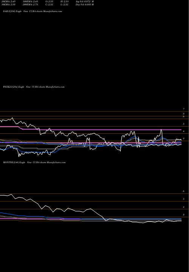This screenshot has height=272, width=189.
Task: Click the weekly chart axis label 7
Action: 184,109
